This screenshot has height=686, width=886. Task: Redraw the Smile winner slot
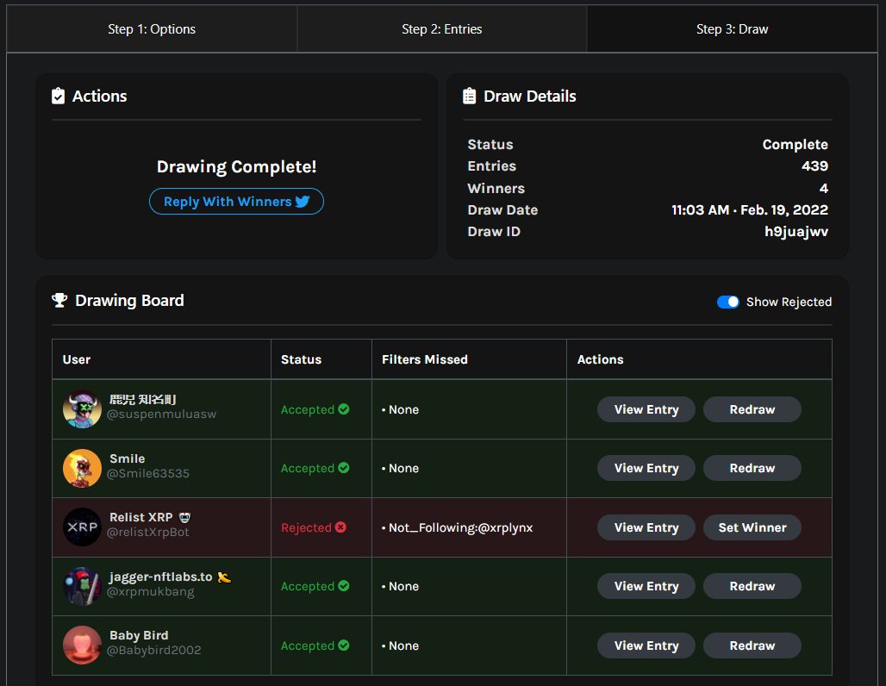pos(752,468)
